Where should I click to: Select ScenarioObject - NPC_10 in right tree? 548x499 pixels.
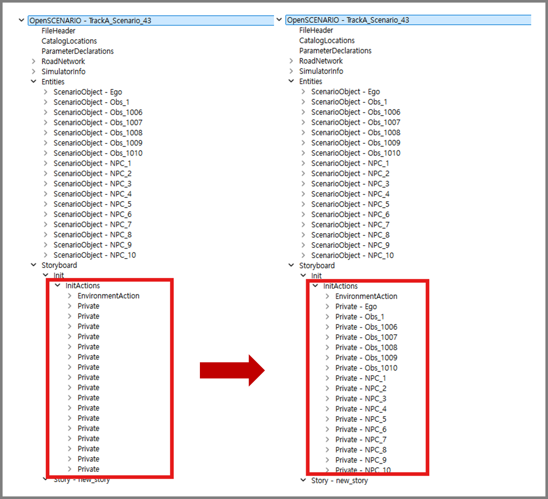pos(352,256)
